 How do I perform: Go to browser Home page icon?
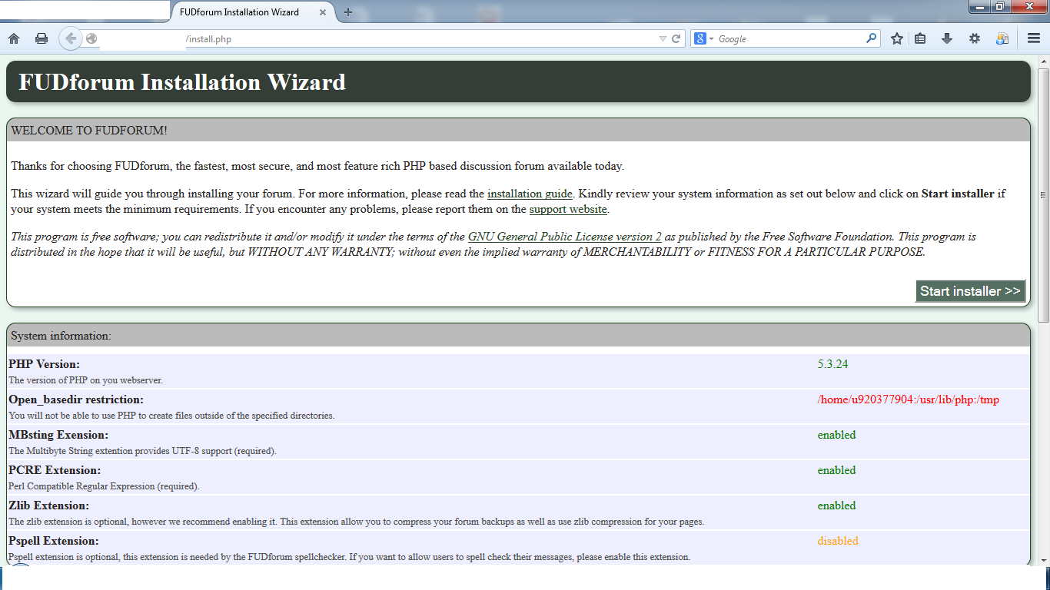14,38
